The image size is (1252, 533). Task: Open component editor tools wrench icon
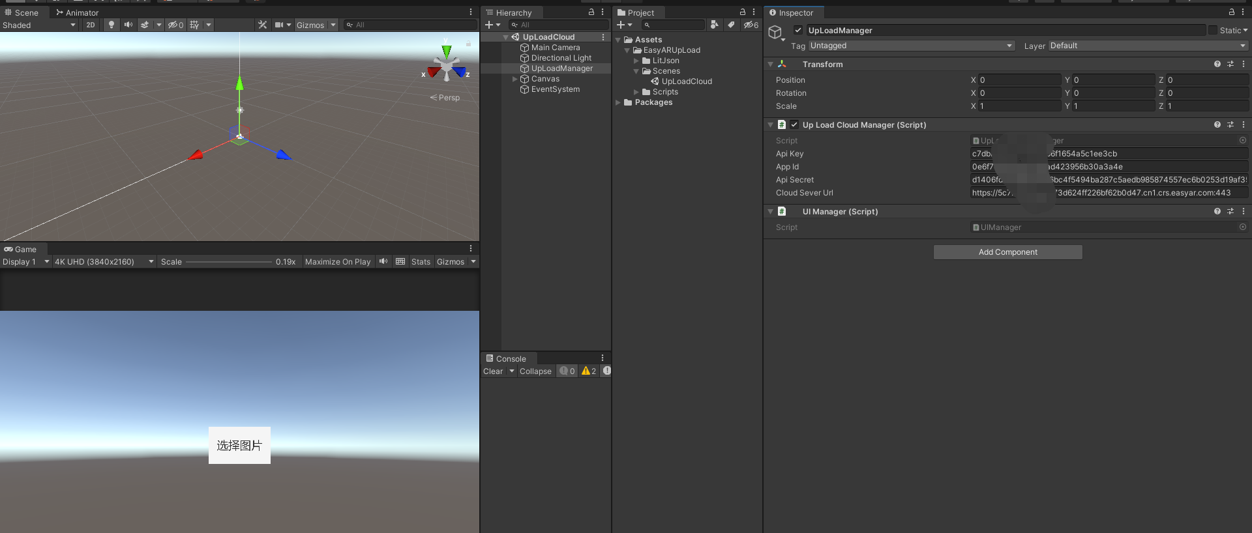tap(263, 25)
